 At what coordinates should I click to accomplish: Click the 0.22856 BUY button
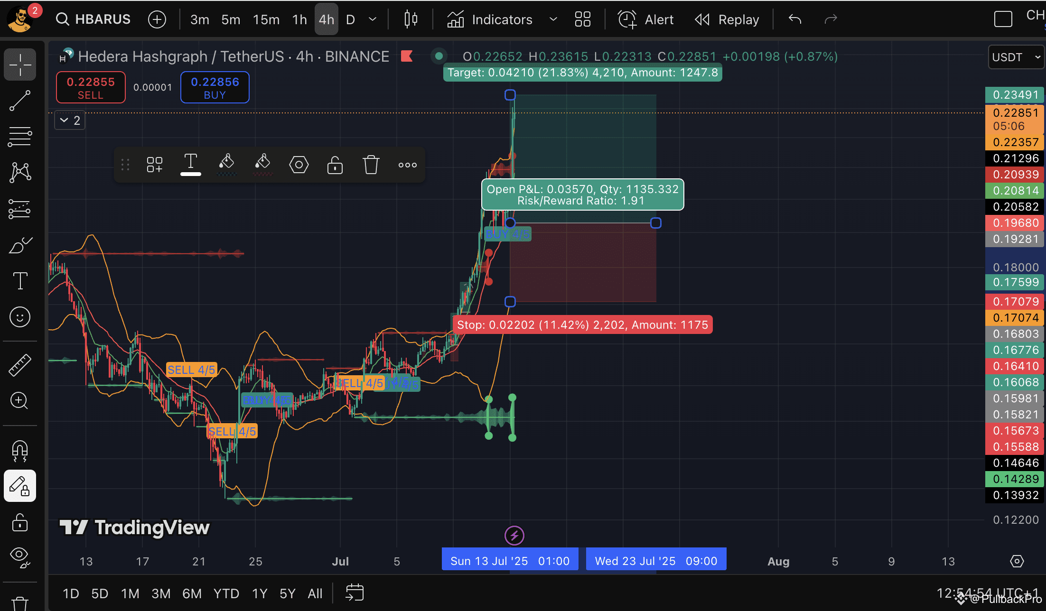coord(215,87)
